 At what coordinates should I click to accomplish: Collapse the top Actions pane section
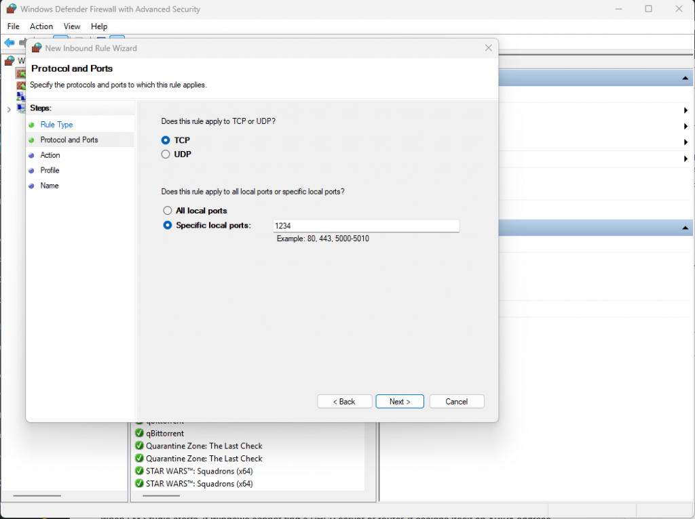click(x=684, y=79)
